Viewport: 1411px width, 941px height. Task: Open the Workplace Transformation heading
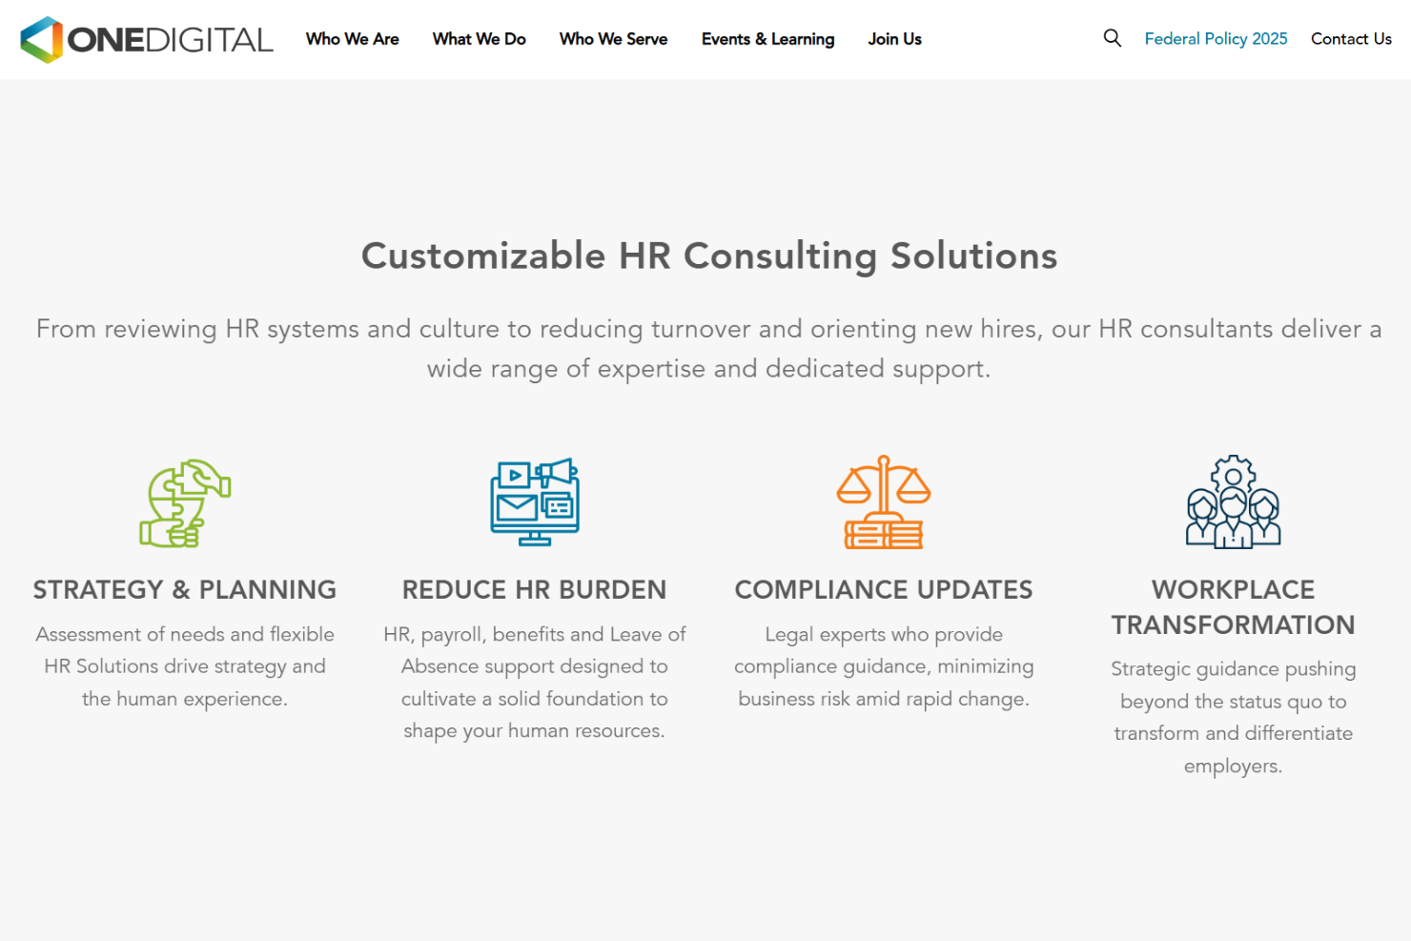[1233, 607]
